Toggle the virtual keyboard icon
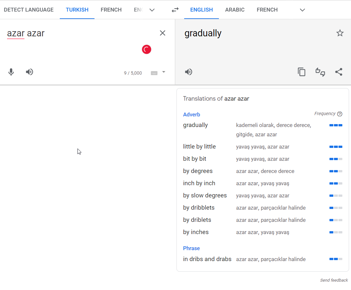Image resolution: width=351 pixels, height=290 pixels. point(154,73)
